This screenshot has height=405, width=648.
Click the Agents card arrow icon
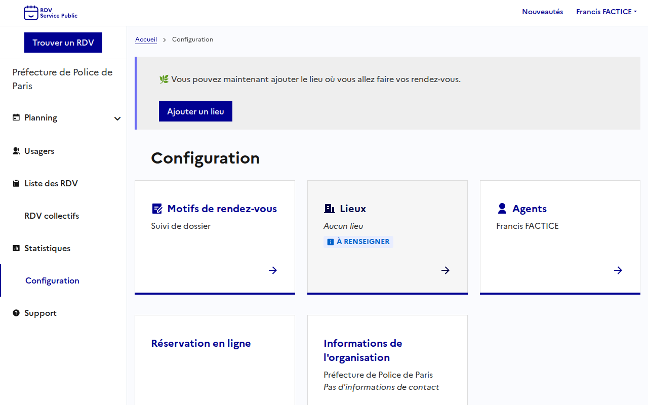pyautogui.click(x=618, y=270)
